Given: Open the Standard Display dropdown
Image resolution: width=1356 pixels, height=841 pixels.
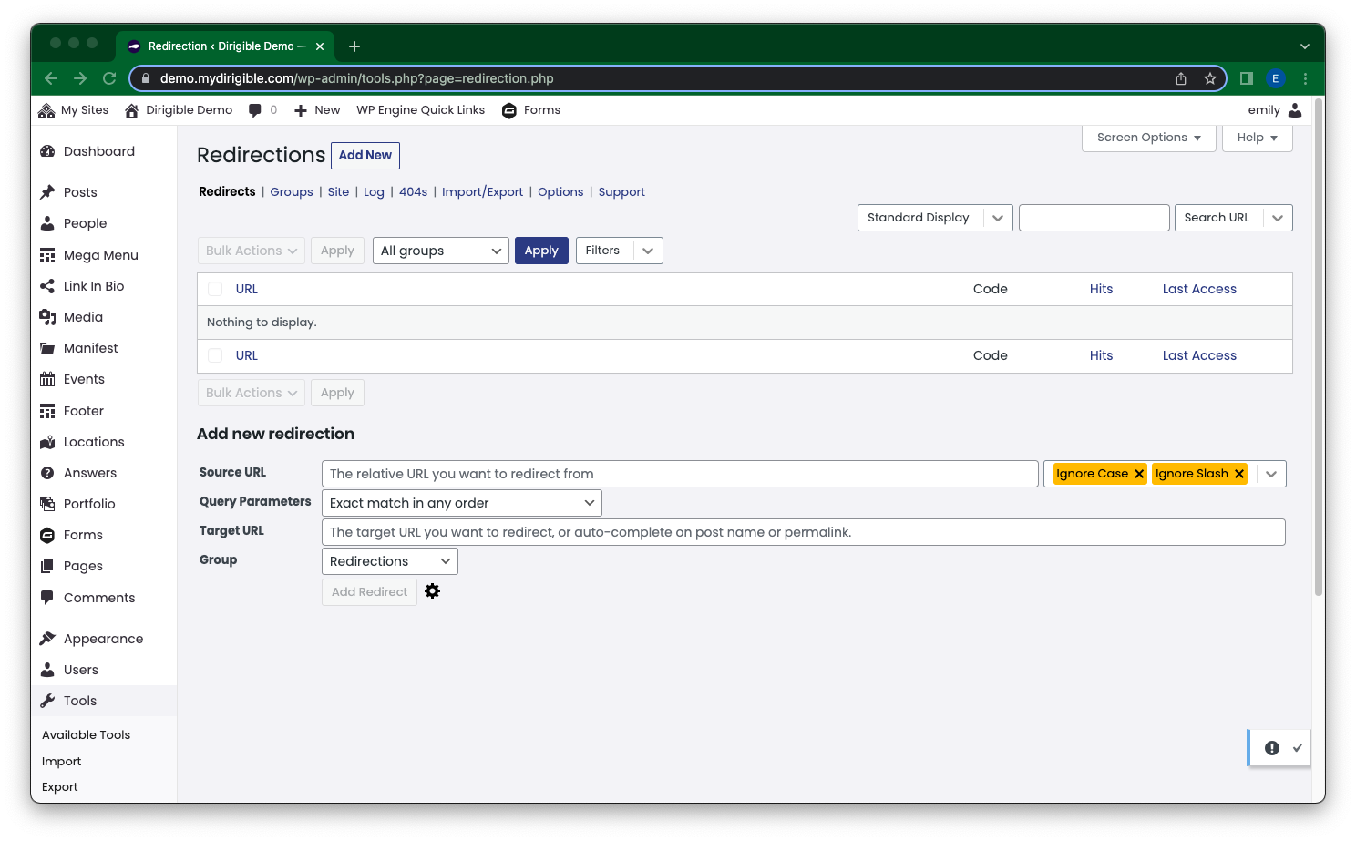Looking at the screenshot, I should coord(935,218).
